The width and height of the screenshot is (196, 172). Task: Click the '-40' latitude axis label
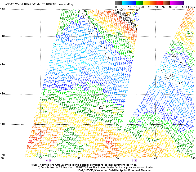click(2, 9)
